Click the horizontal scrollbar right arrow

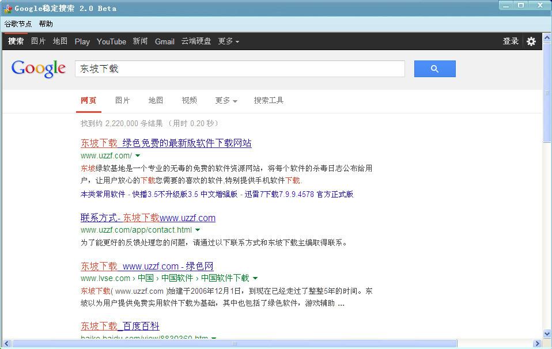point(537,343)
